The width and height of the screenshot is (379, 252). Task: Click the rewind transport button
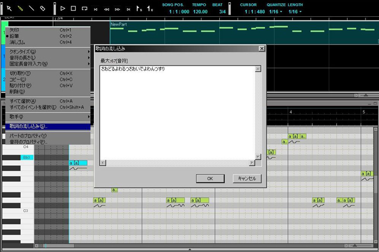click(x=107, y=9)
